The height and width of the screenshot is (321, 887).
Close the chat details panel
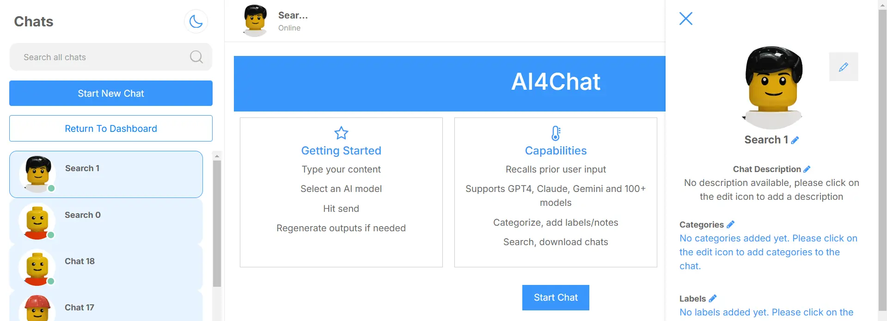pyautogui.click(x=686, y=19)
